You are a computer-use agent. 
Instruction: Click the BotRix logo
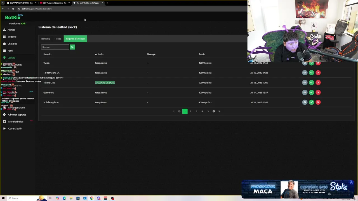click(x=13, y=17)
